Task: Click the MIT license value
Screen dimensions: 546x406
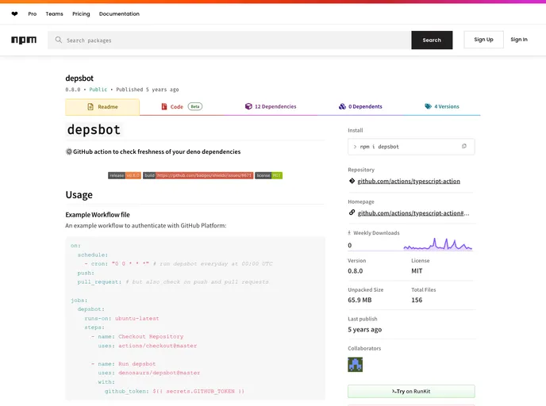Action: (x=417, y=270)
